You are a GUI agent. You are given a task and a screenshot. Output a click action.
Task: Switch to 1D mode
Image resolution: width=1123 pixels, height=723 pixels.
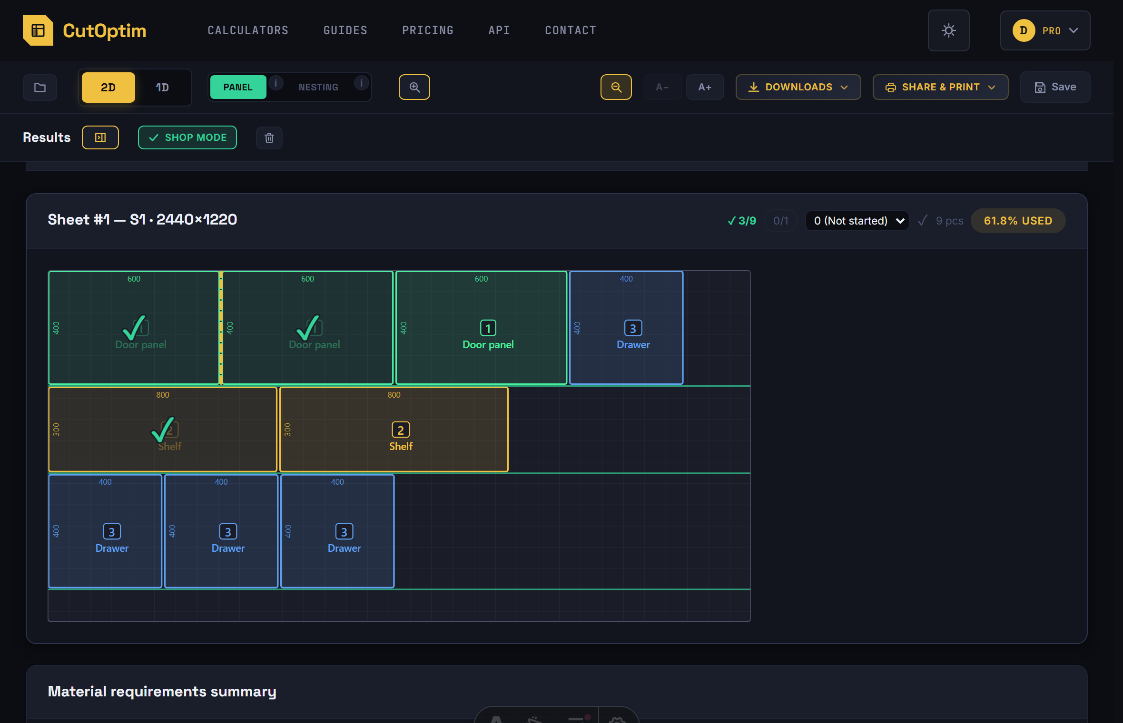(162, 88)
